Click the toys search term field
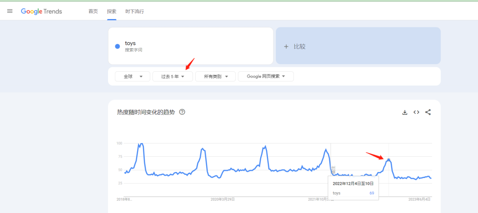 (190, 46)
